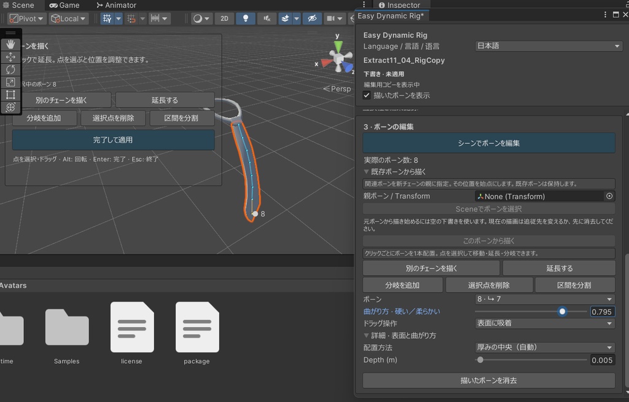
Task: Open the draw mode shading dropdown
Action: 201,18
